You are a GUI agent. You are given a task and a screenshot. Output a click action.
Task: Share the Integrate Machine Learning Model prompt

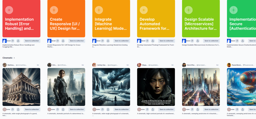(x=108, y=41)
